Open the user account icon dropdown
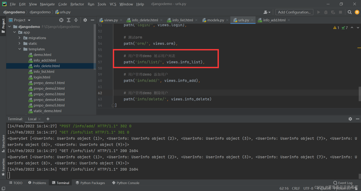Screen dimensions: 361x191 pyautogui.click(x=267, y=12)
